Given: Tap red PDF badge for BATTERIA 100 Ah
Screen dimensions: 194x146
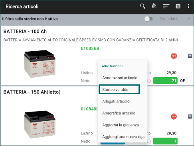Looking at the screenshot, I should click(174, 56).
